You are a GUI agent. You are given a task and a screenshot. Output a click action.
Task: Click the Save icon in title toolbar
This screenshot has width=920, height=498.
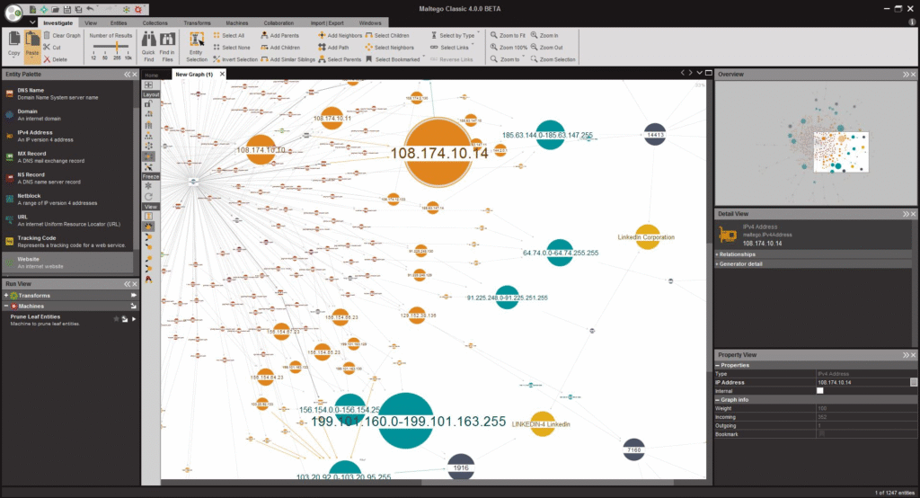click(x=66, y=9)
